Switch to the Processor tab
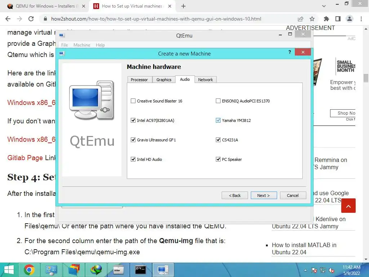369x277 pixels. [x=139, y=80]
